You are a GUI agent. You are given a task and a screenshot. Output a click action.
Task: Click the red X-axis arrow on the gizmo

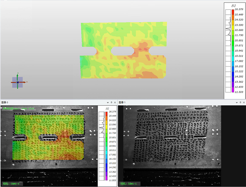point(25,82)
